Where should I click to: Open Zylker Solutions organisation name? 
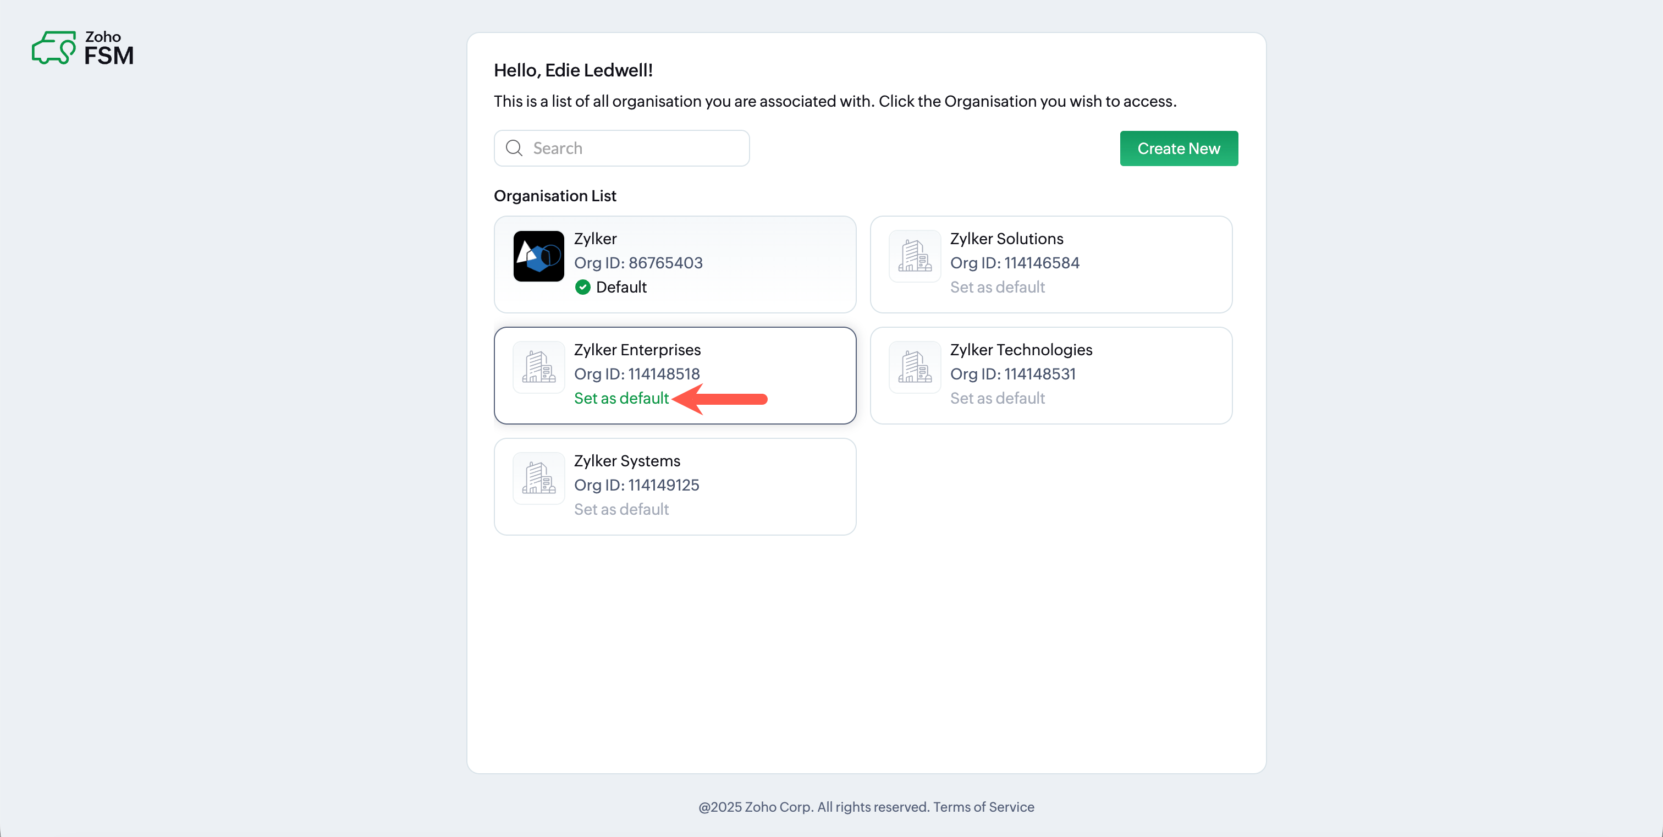pos(1006,239)
